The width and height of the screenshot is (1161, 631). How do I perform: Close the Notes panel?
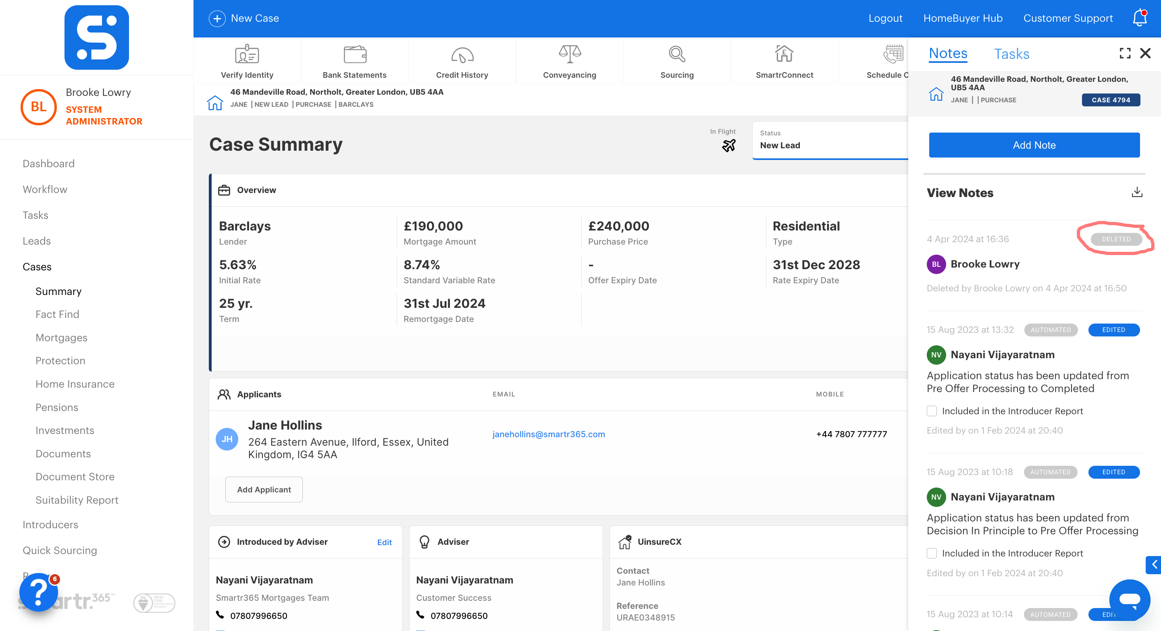point(1145,53)
